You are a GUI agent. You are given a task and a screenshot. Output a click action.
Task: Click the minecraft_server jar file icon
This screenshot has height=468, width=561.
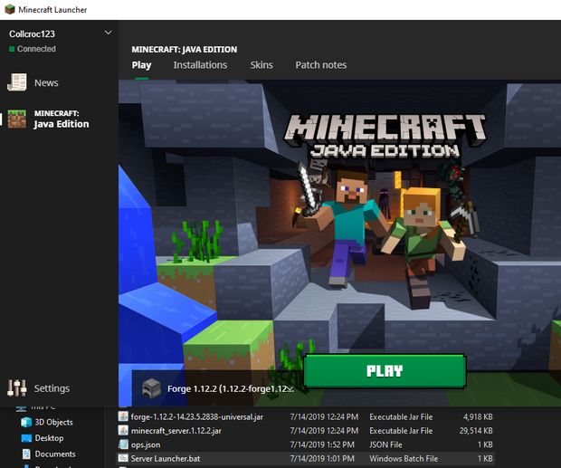(x=123, y=430)
